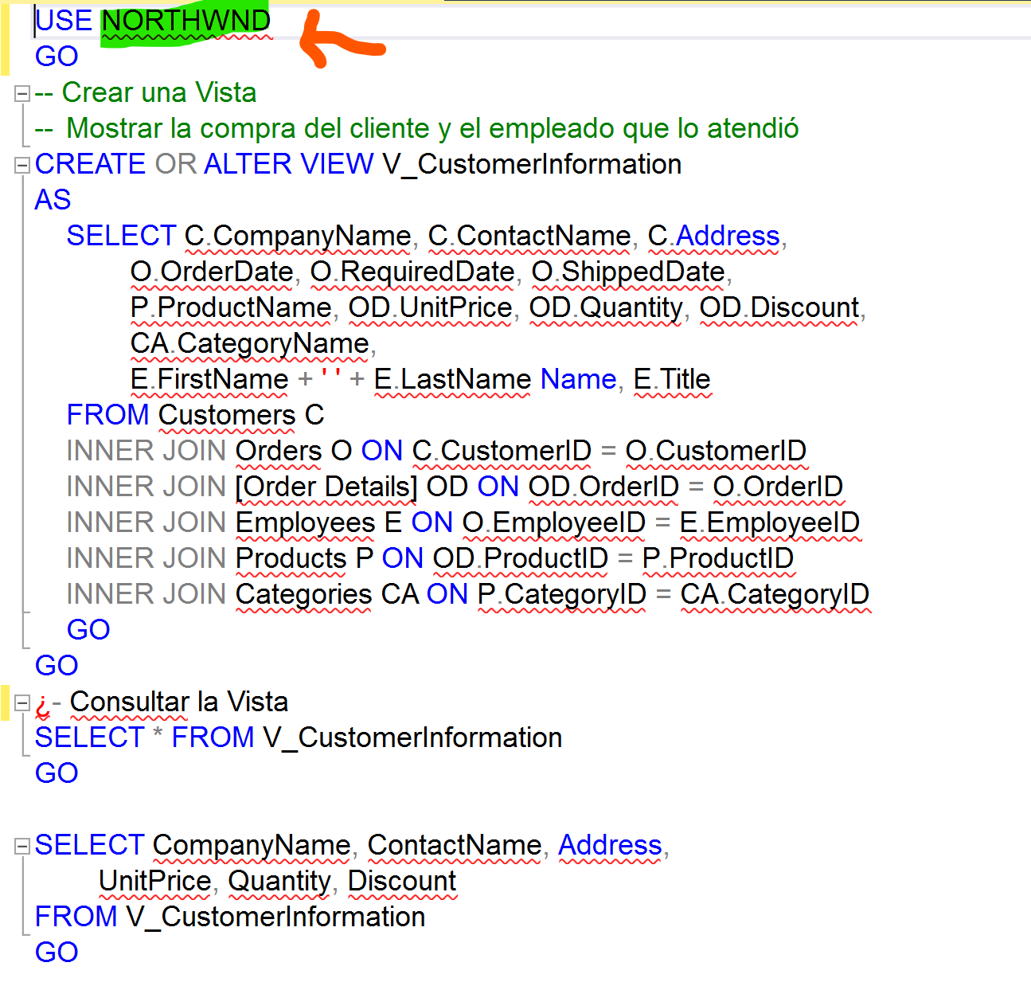The image size is (1031, 986).
Task: Collapse the CREATE OR ALTER VIEW block
Action: pos(22,165)
